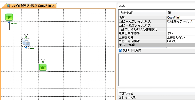195x100 pixels.
Task: Click the ANY label below Start icon
Action: [x=14, y=23]
